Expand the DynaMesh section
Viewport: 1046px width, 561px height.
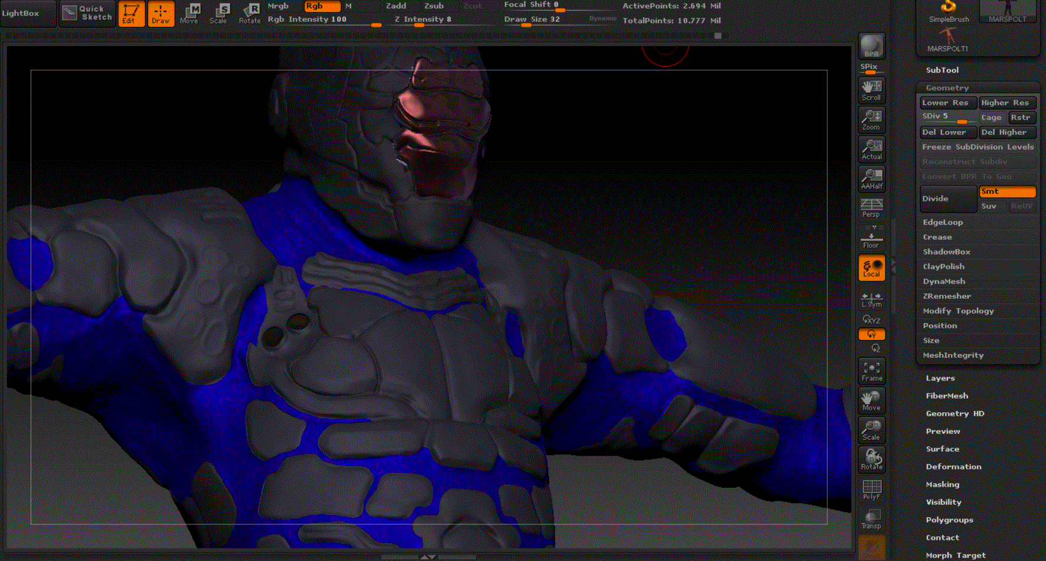[x=944, y=282]
